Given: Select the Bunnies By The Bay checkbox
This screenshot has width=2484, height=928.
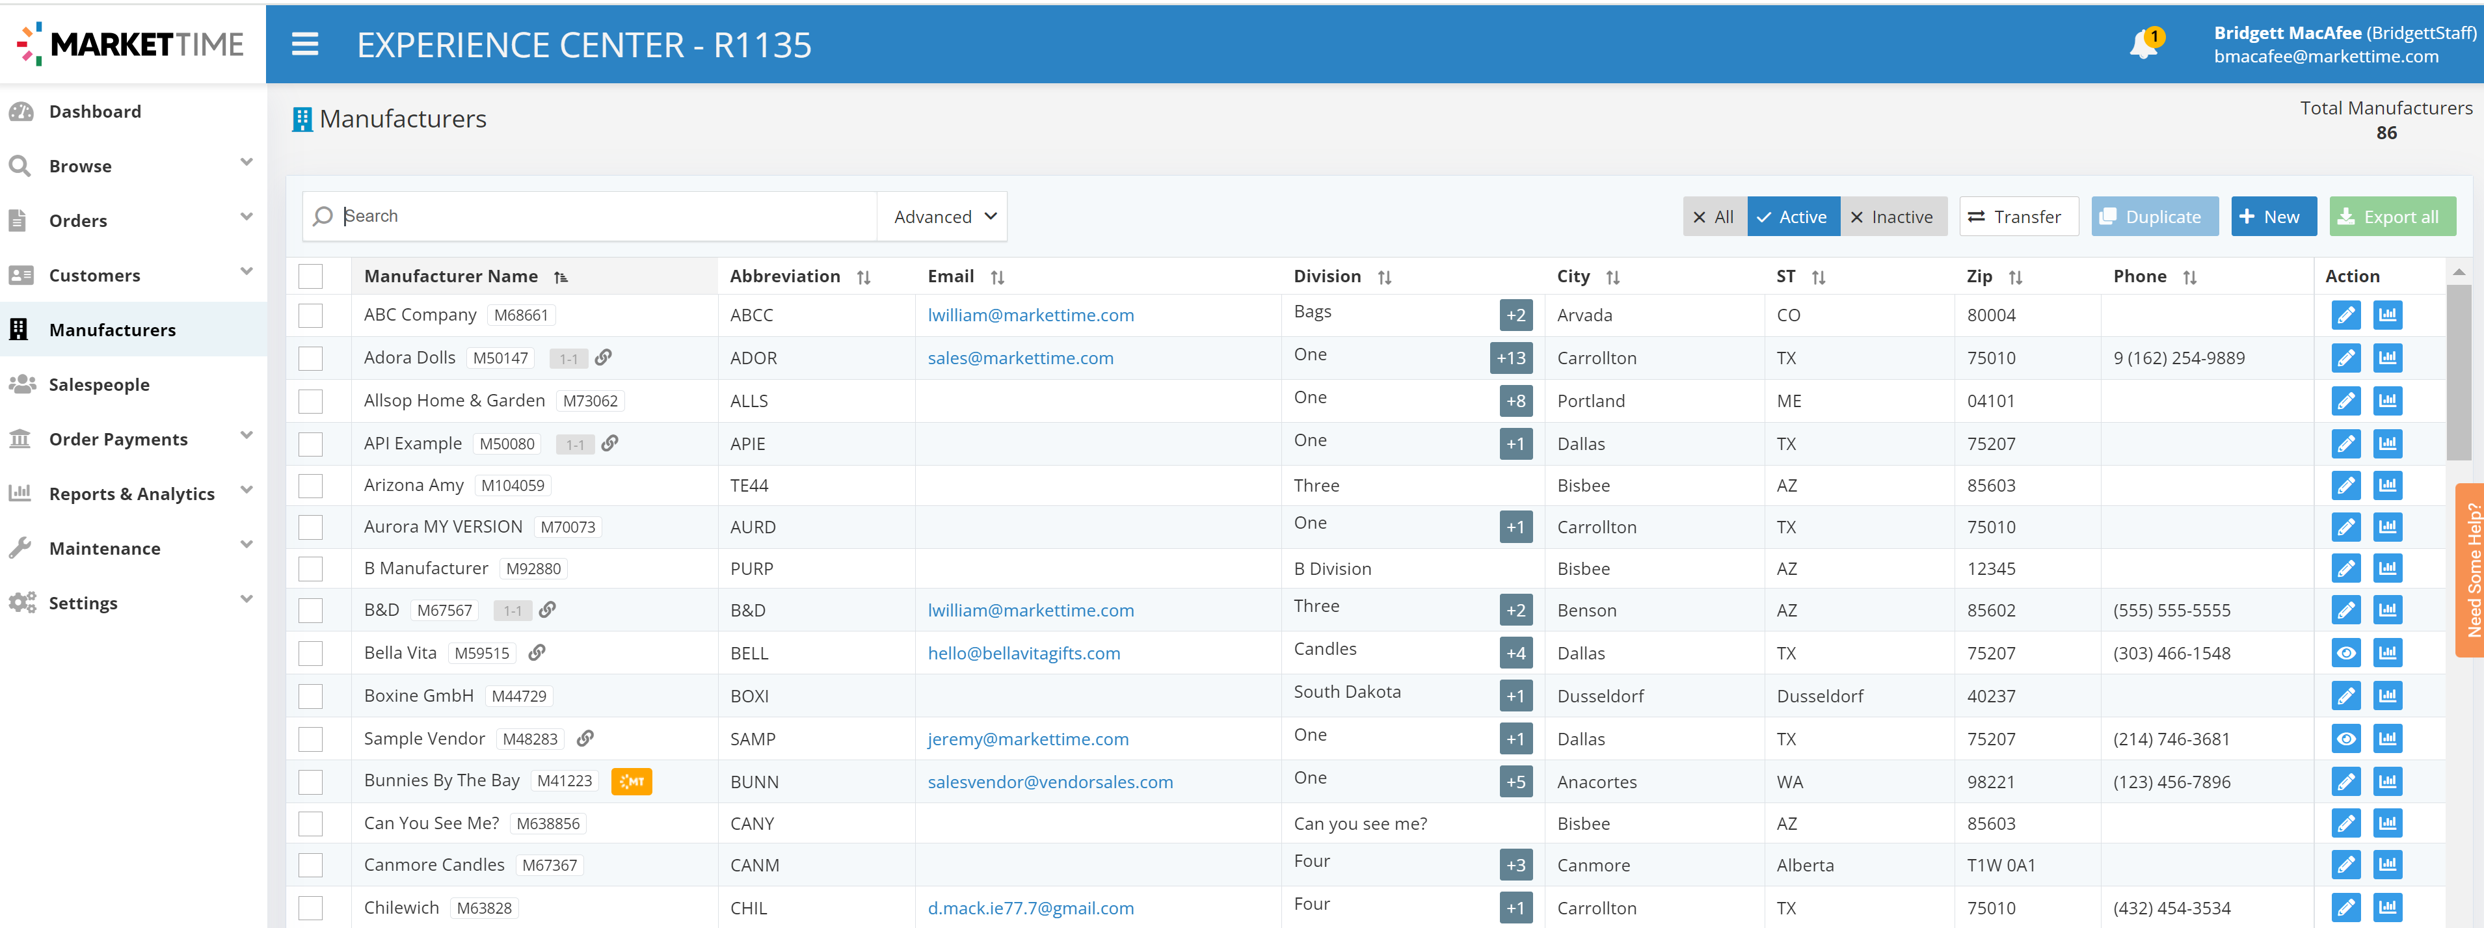Looking at the screenshot, I should coord(310,782).
